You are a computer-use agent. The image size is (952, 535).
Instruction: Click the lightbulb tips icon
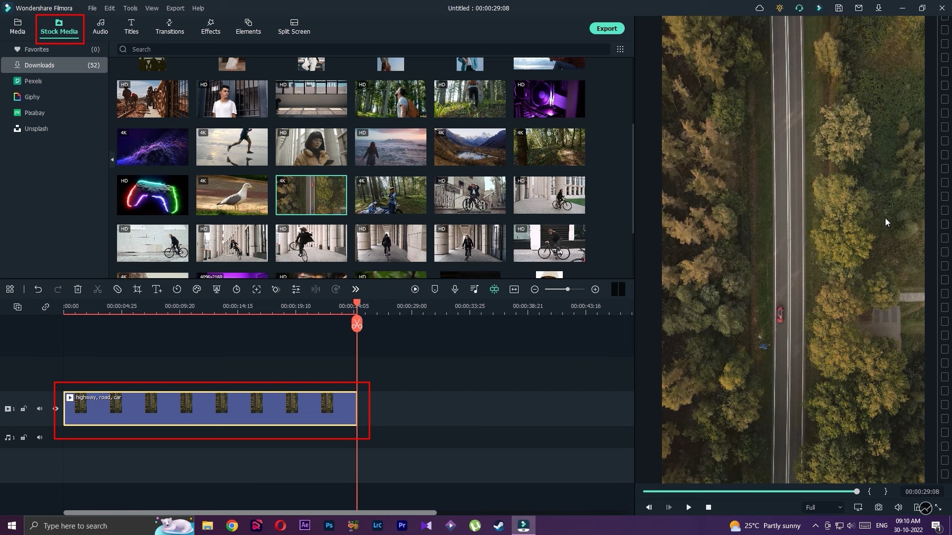779,8
